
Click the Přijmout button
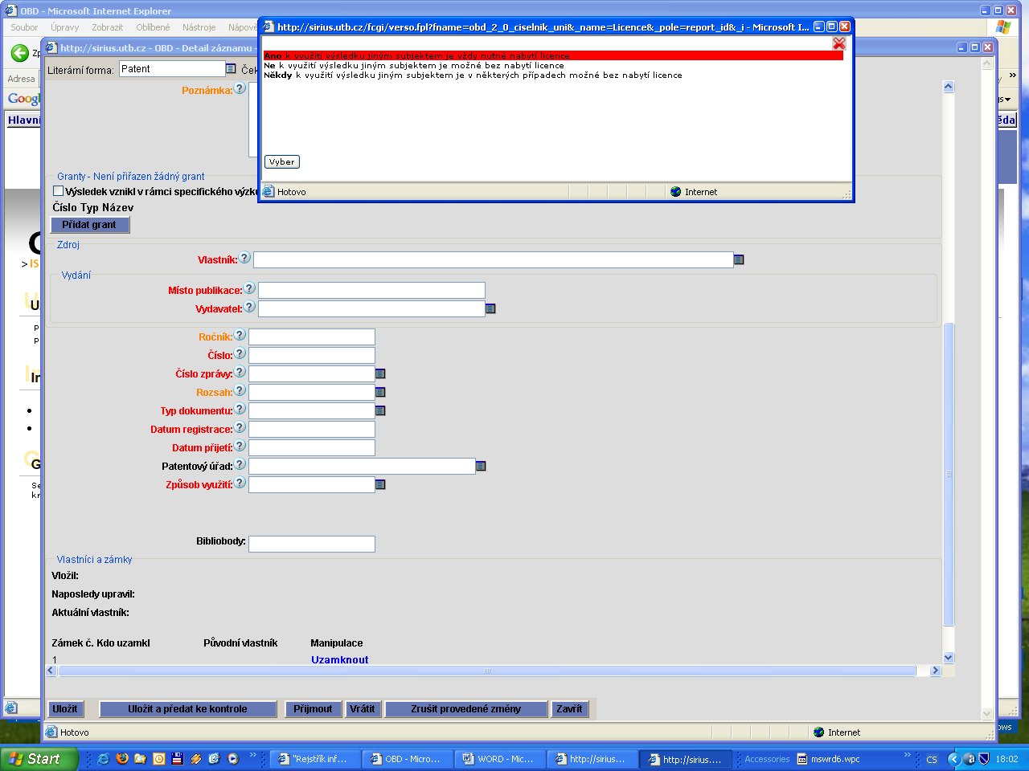(x=313, y=709)
